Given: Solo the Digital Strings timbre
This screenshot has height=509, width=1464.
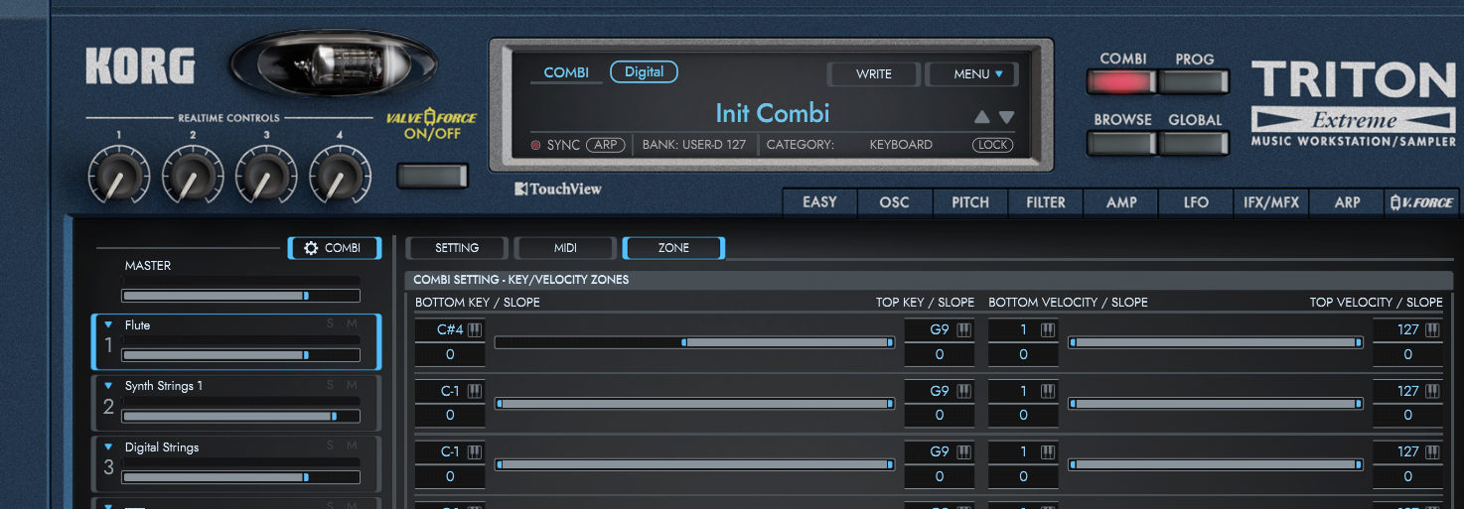Looking at the screenshot, I should pyautogui.click(x=331, y=447).
